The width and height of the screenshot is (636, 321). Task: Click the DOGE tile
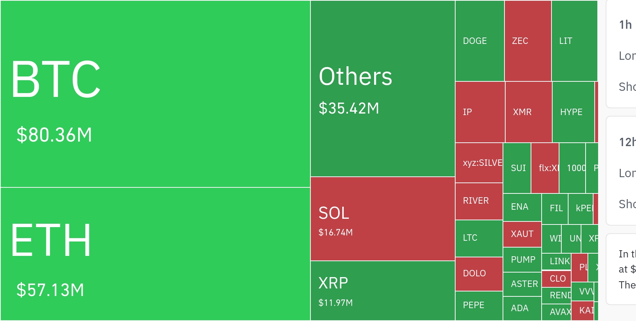click(x=479, y=41)
